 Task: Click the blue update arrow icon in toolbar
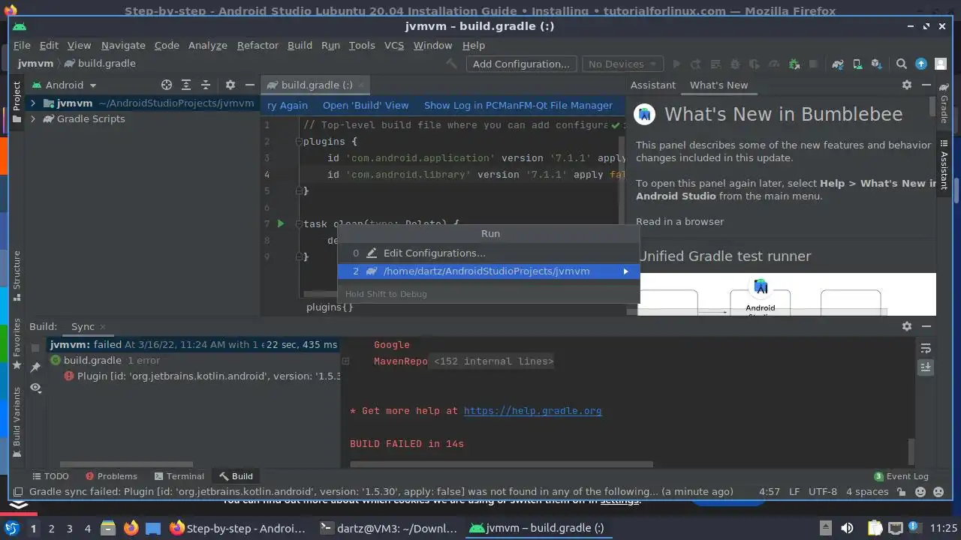coord(921,64)
